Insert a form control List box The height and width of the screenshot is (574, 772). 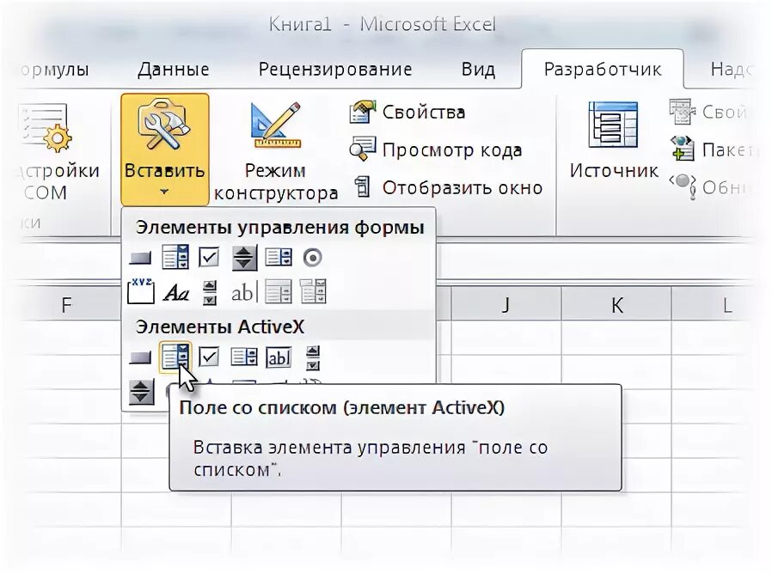pos(279,257)
